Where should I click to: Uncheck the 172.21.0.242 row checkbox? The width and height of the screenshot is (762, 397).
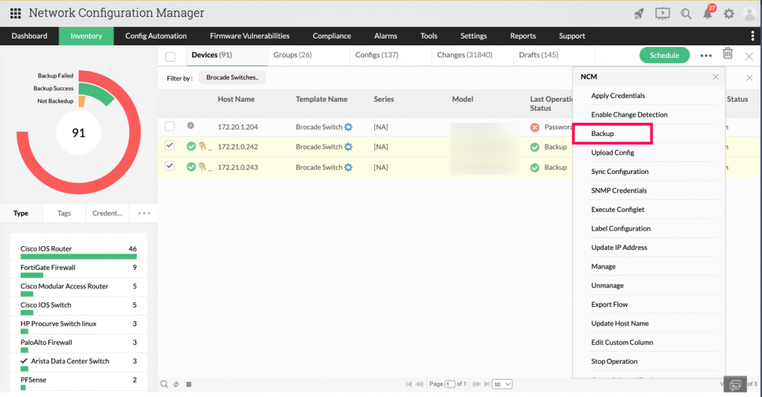click(170, 146)
